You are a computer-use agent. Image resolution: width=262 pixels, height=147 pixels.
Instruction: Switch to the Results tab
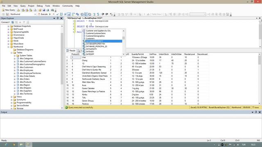click(71, 51)
